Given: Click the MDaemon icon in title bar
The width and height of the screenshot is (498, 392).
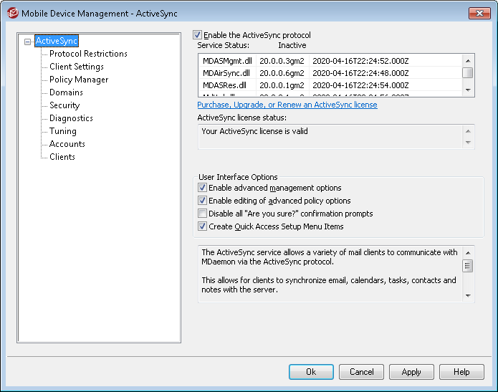Looking at the screenshot, I should click(x=13, y=14).
